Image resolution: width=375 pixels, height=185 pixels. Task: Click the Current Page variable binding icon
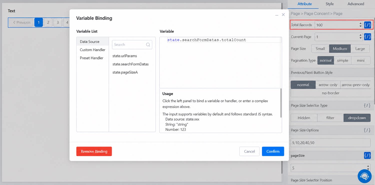(367, 37)
